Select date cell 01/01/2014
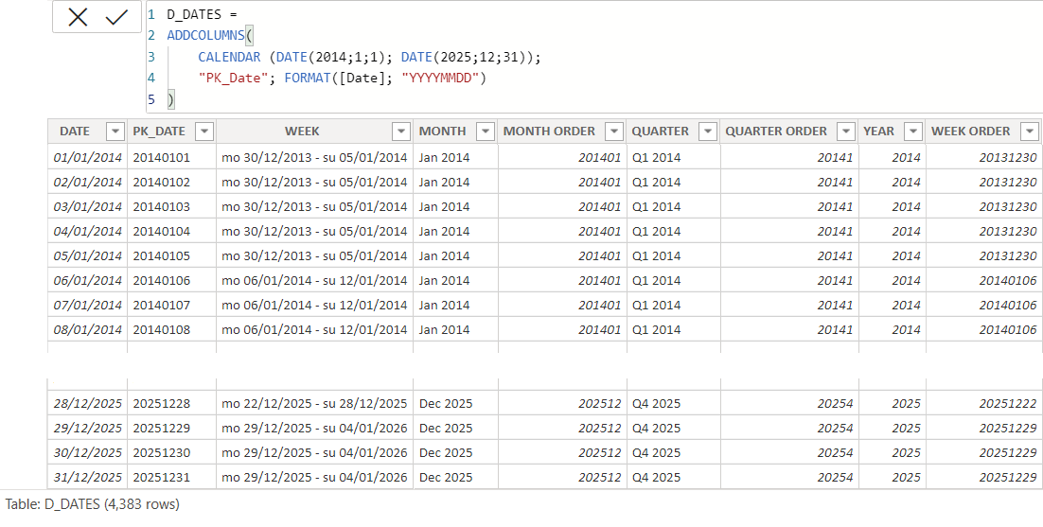 tap(87, 157)
